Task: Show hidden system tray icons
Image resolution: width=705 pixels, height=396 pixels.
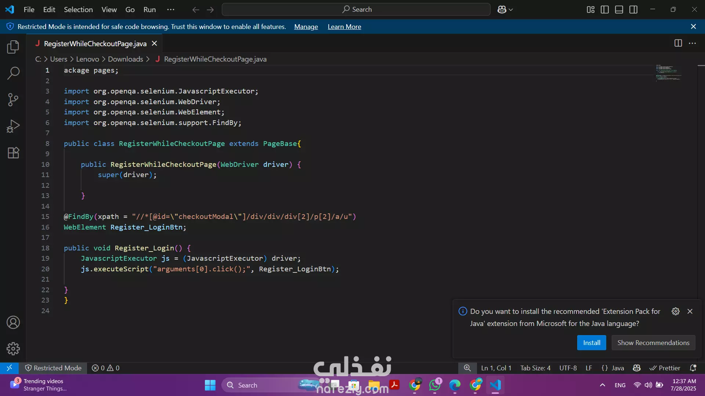Action: pyautogui.click(x=602, y=385)
